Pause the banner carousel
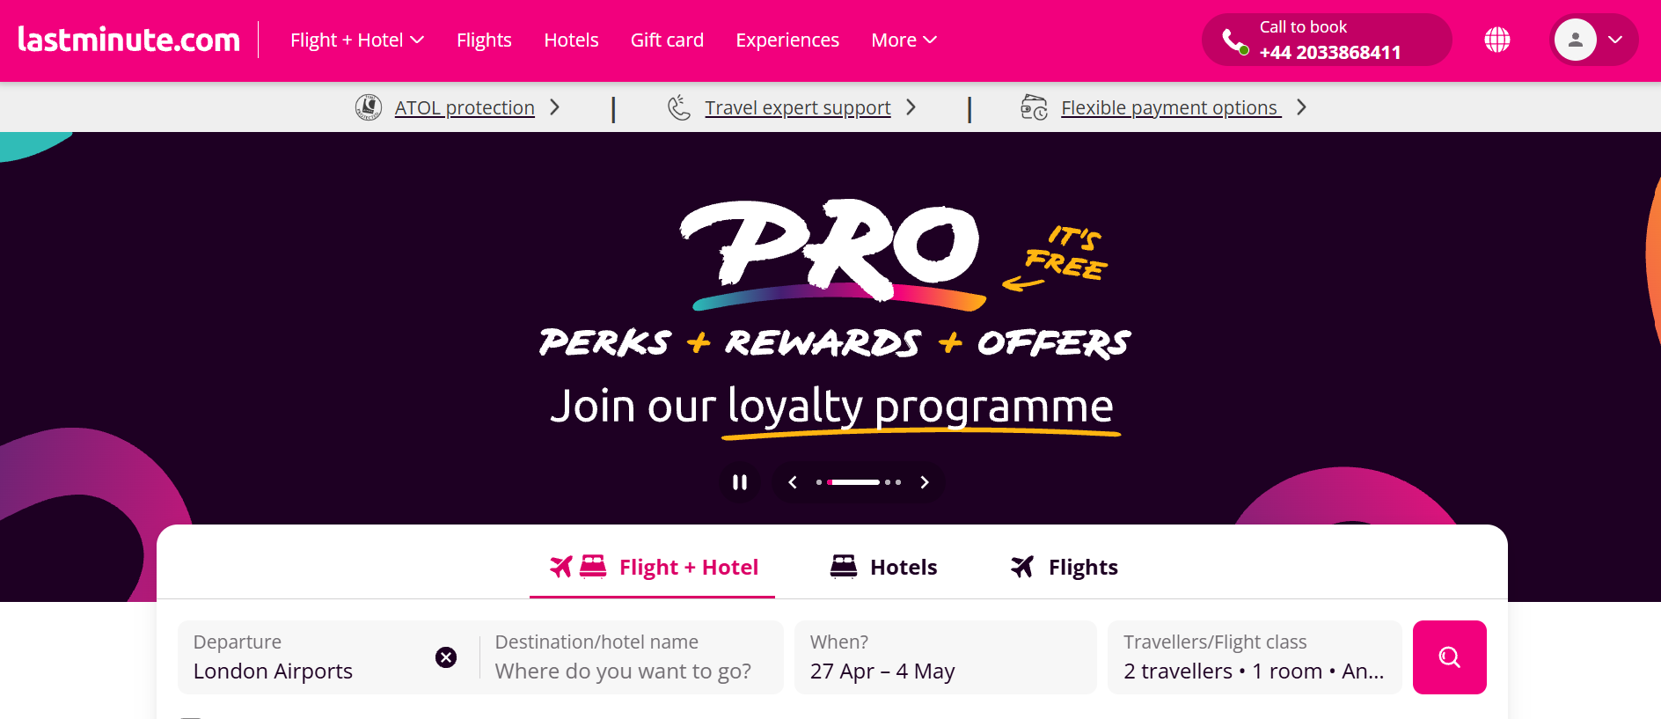The height and width of the screenshot is (719, 1661). tap(740, 482)
